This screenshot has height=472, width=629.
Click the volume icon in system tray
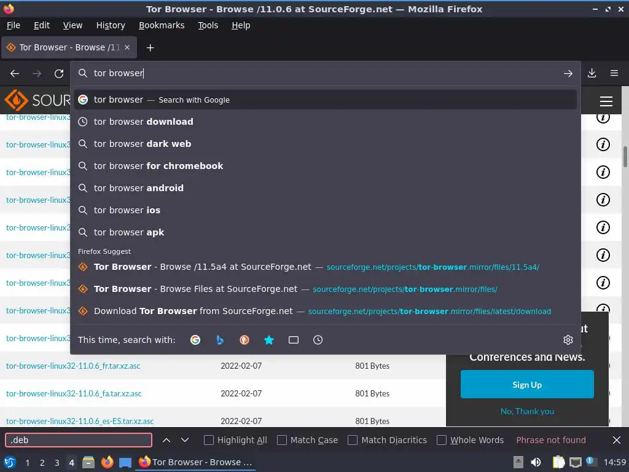pos(536,462)
